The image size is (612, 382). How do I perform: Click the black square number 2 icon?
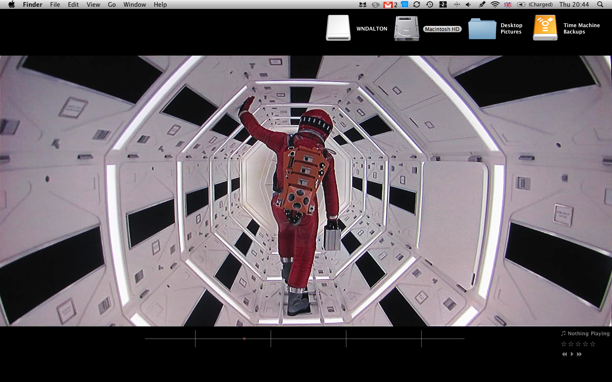[x=443, y=5]
